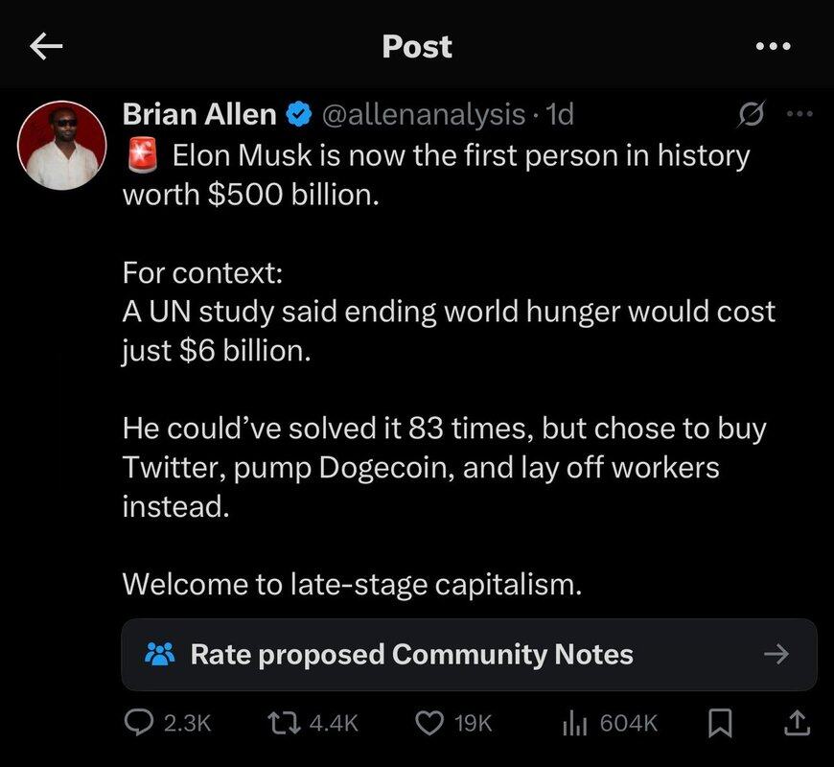834x767 pixels.
Task: Share the post via upload arrow icon
Action: click(x=797, y=724)
